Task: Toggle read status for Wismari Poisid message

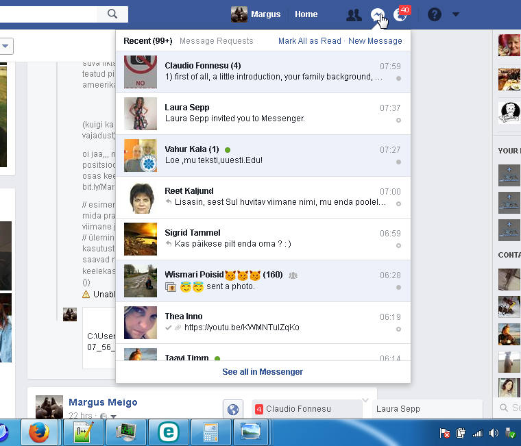Action: [398, 287]
